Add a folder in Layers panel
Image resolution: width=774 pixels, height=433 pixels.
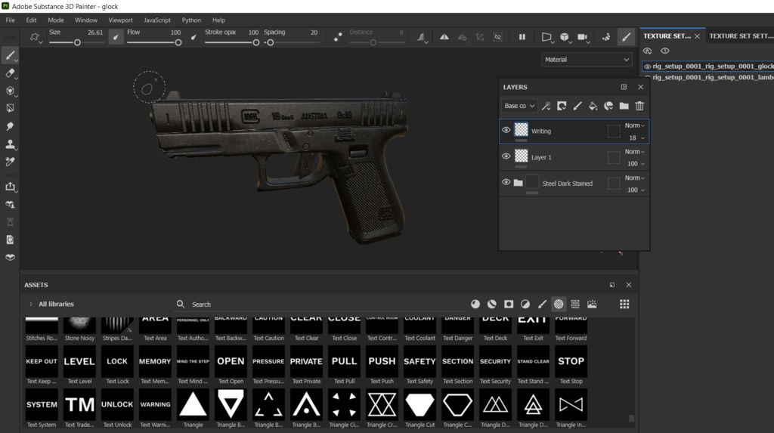[624, 106]
